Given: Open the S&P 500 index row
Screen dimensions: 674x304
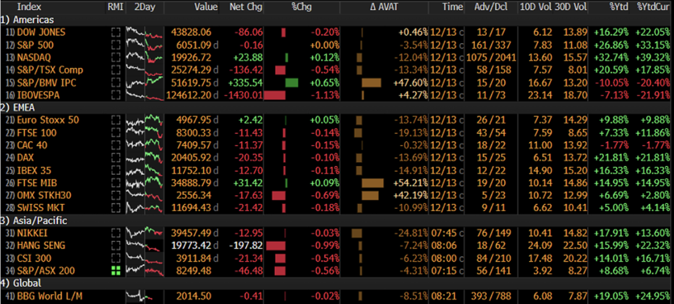Looking at the screenshot, I should [35, 45].
